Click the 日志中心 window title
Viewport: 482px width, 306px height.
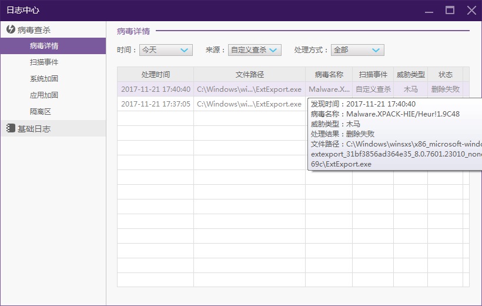click(23, 10)
